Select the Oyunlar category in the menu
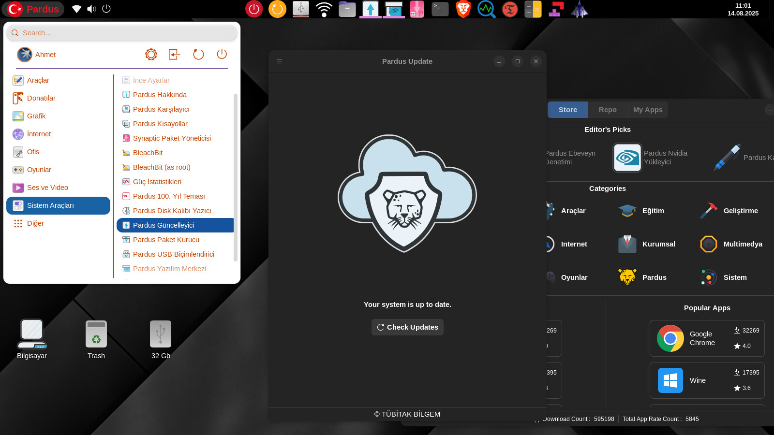Image resolution: width=774 pixels, height=435 pixels. coord(58,170)
